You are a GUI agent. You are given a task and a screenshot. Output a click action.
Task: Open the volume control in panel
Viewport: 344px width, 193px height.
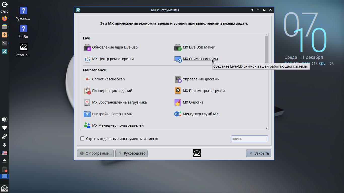(x=5, y=119)
